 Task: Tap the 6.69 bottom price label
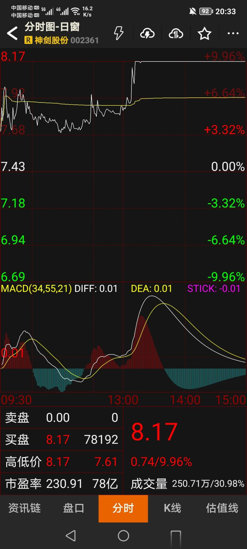point(13,277)
